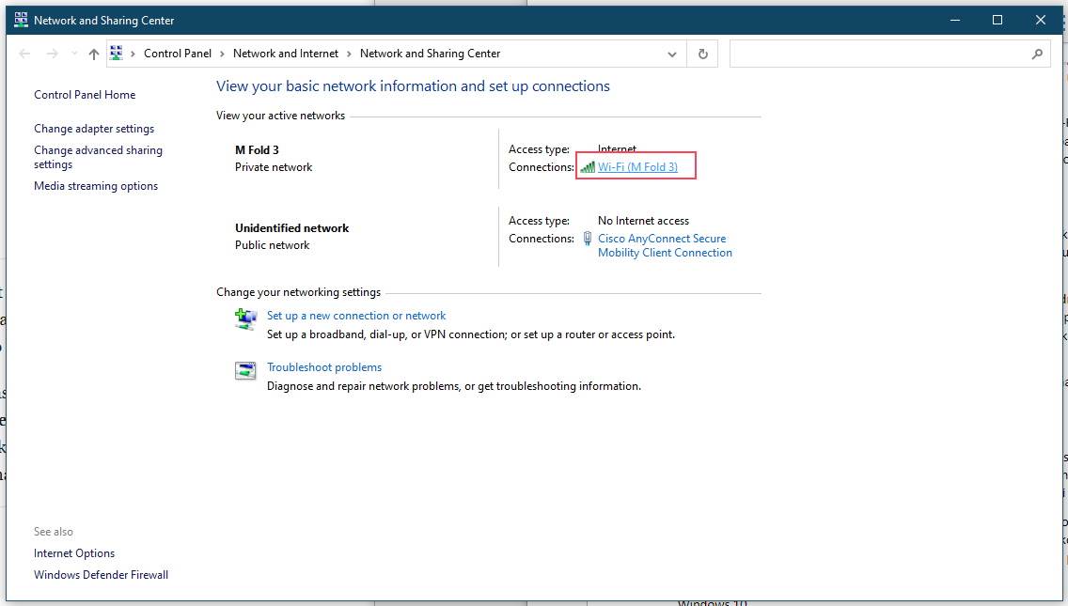The image size is (1068, 606).
Task: Click the Refresh button in address bar
Action: pyautogui.click(x=702, y=54)
